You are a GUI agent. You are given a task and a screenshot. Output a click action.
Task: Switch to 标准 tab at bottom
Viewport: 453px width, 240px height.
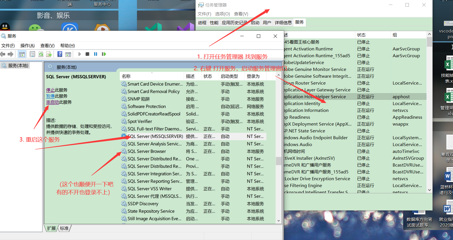point(64,228)
